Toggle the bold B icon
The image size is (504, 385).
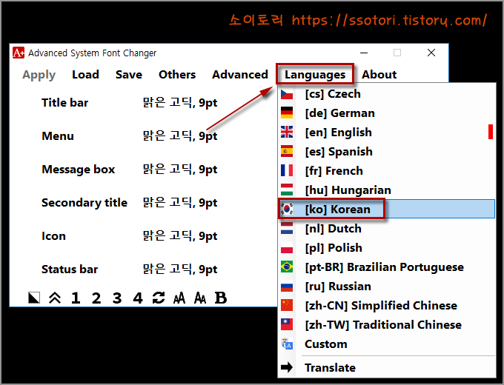pyautogui.click(x=221, y=298)
